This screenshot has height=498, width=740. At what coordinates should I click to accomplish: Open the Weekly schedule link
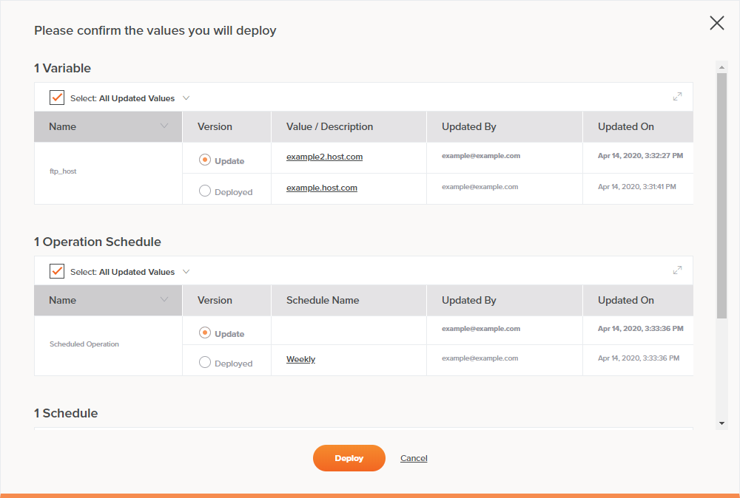pos(300,359)
